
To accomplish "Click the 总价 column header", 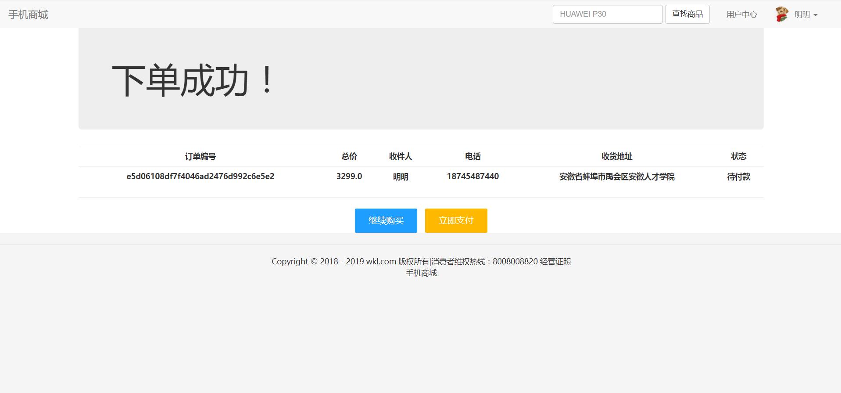I will coord(349,156).
